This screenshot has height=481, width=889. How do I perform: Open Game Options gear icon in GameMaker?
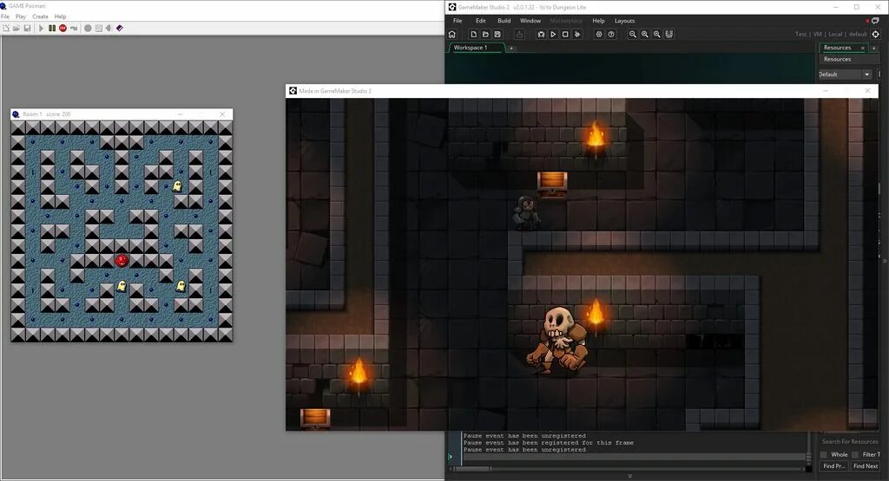[x=599, y=34]
